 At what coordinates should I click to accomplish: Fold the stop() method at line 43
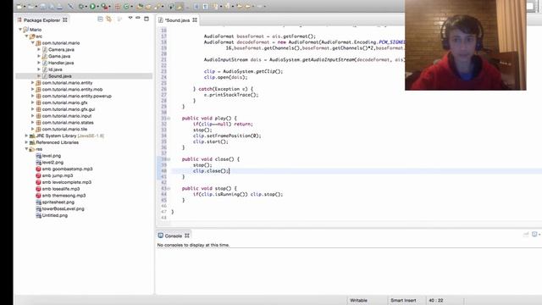tap(169, 188)
